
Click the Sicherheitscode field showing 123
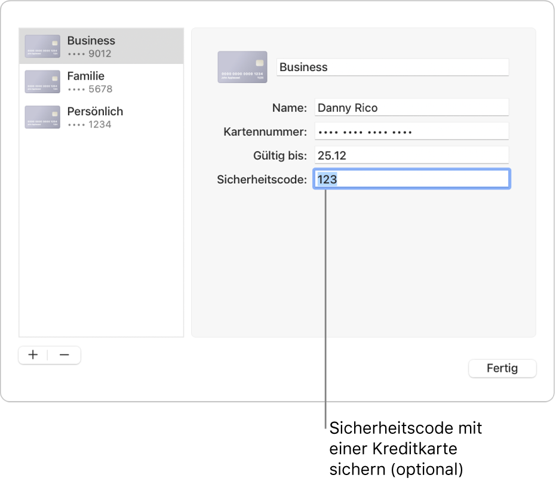tap(411, 179)
